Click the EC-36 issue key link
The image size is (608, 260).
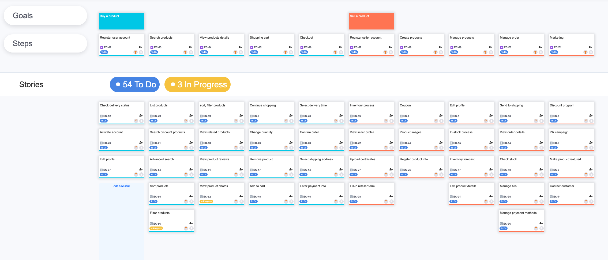coord(507,224)
